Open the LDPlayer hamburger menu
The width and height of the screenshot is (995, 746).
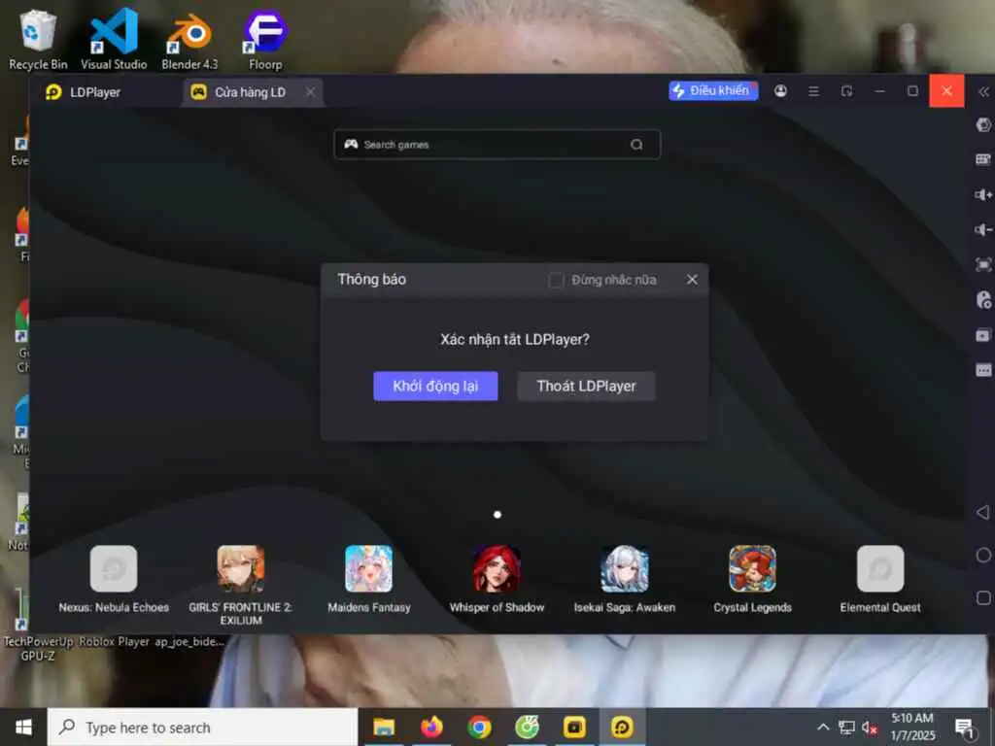point(813,91)
